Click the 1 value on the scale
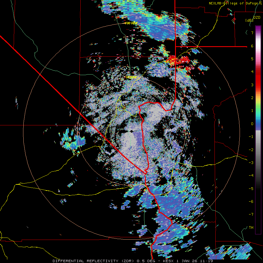 (x=252, y=111)
